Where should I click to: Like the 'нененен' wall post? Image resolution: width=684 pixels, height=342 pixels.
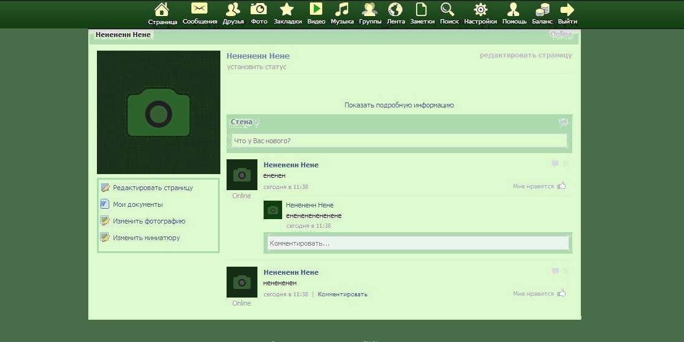coord(561,293)
